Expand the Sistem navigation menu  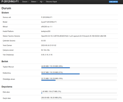click(x=34, y=2)
